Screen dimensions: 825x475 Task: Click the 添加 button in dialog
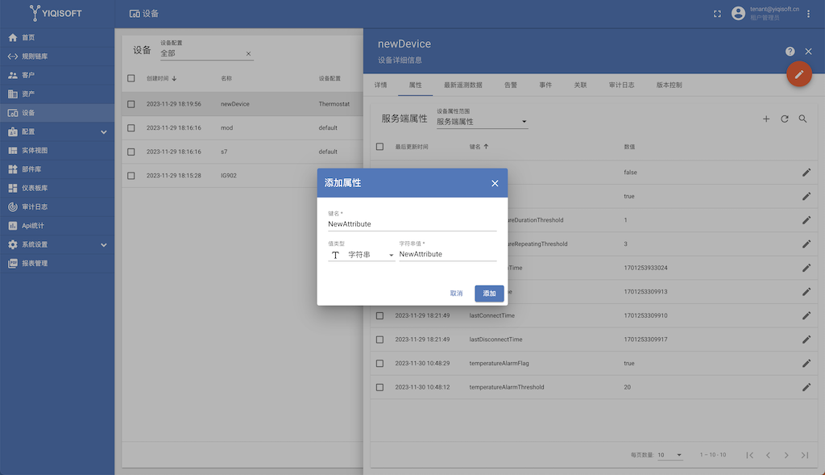(489, 294)
